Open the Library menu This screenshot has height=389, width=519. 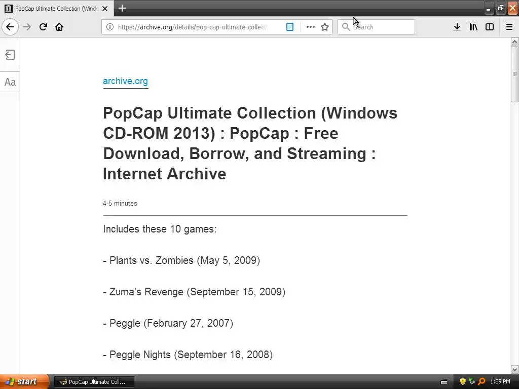pyautogui.click(x=473, y=27)
